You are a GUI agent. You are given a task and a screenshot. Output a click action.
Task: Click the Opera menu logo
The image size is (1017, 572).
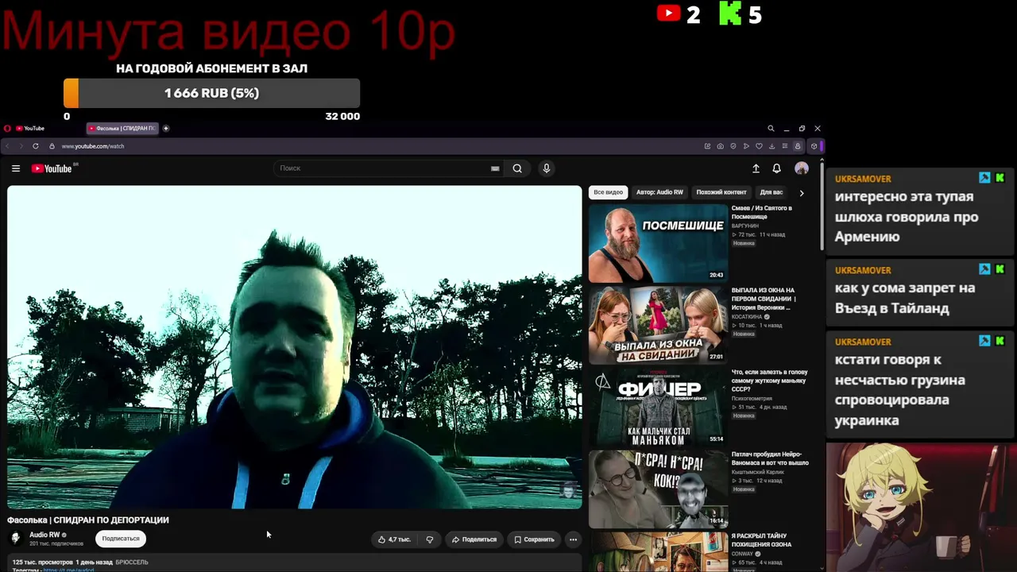[7, 128]
